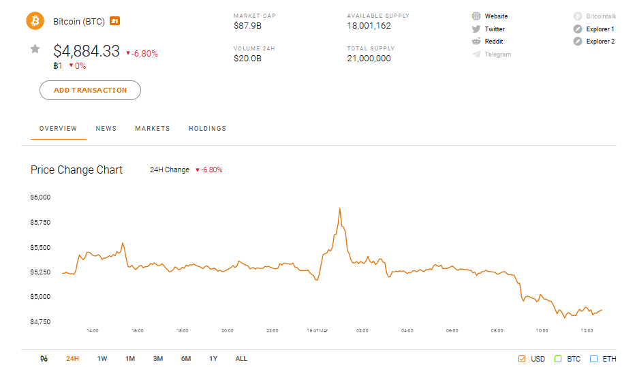Click the $4,884.33 price value
Viewport: 635px width, 367px height.
tap(87, 51)
